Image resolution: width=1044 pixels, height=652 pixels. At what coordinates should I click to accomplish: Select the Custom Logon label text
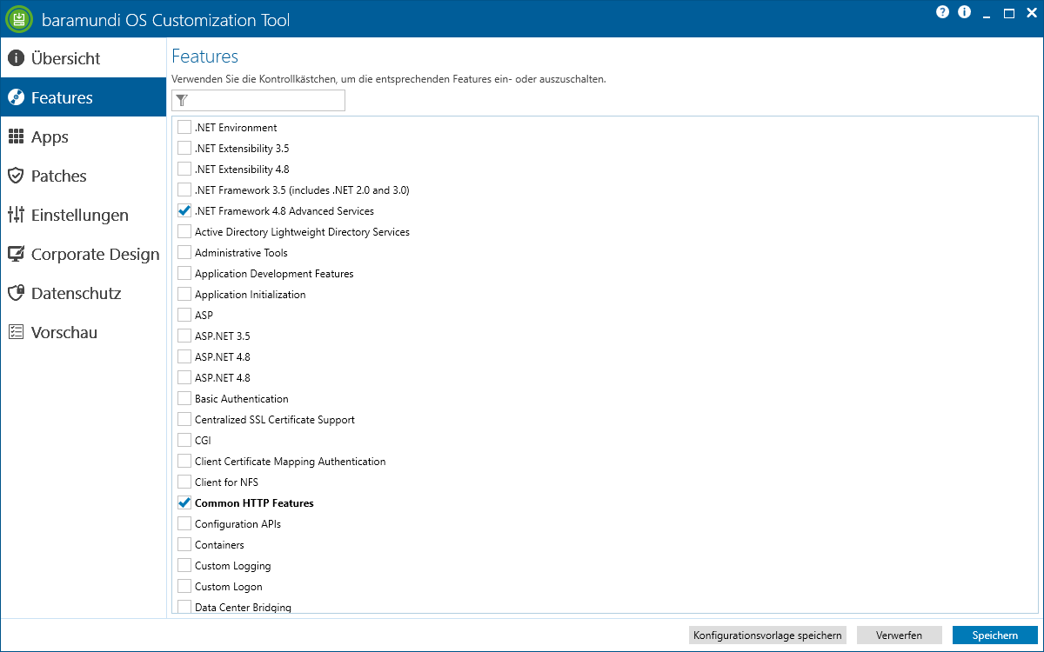click(x=228, y=587)
